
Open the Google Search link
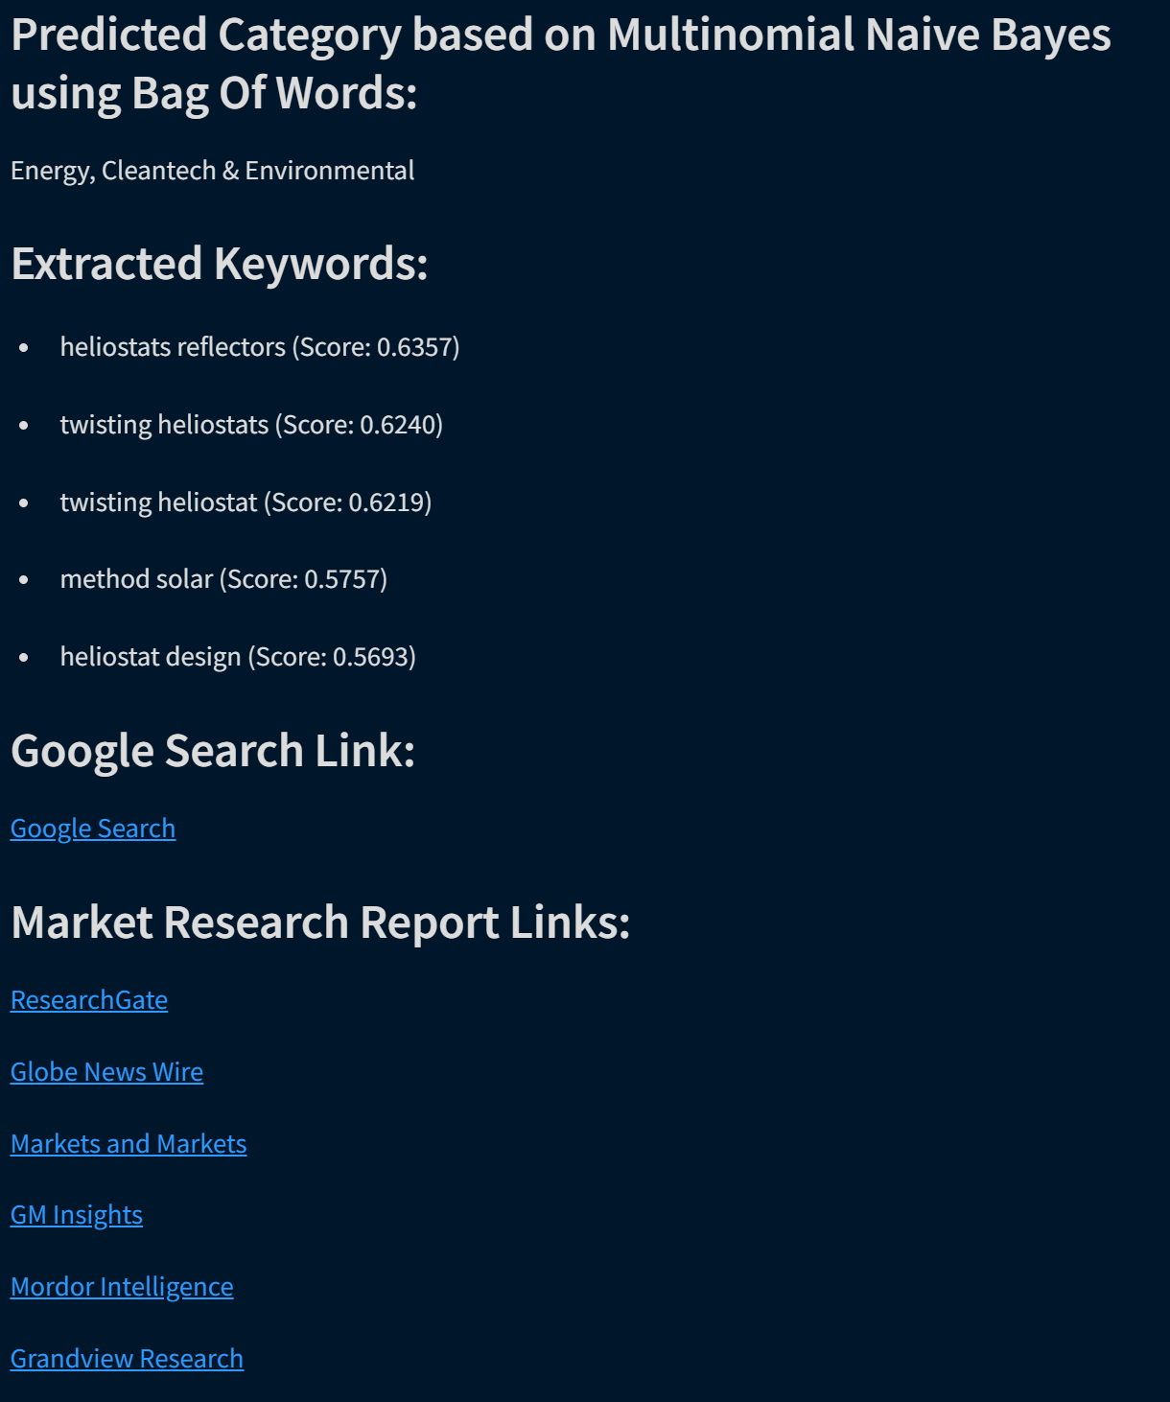(92, 829)
